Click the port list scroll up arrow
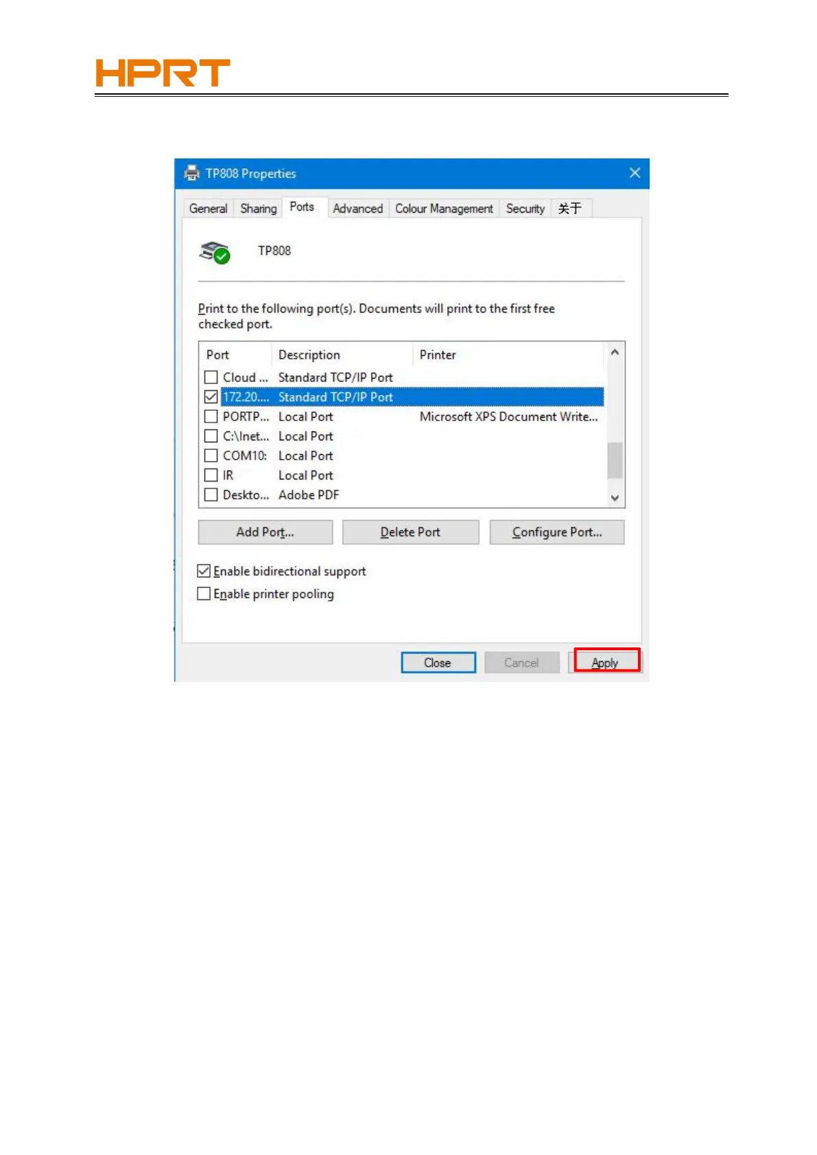 615,353
